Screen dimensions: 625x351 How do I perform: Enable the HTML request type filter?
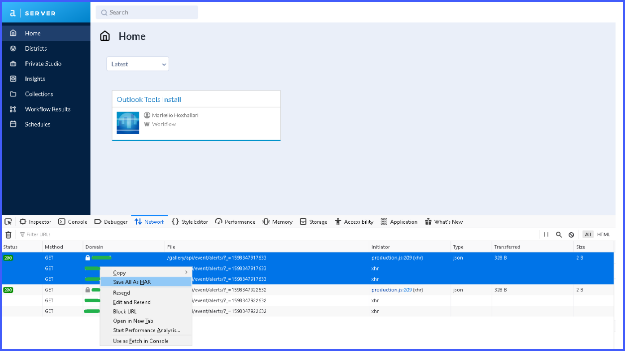click(x=604, y=235)
